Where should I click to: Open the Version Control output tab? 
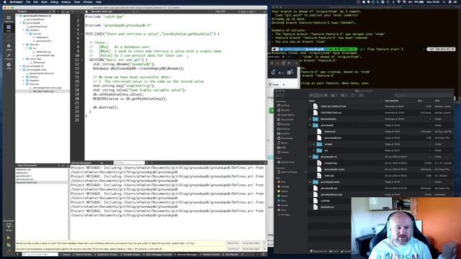(x=210, y=254)
